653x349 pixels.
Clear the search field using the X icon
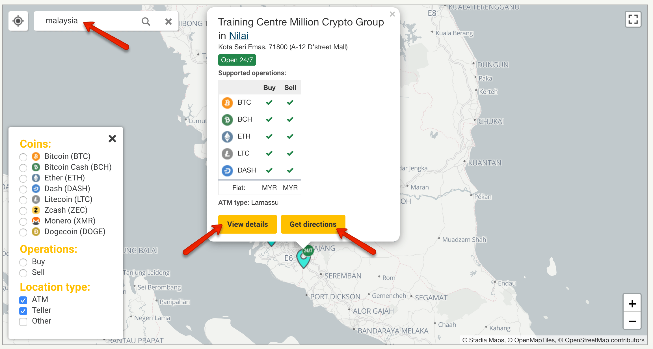[168, 21]
